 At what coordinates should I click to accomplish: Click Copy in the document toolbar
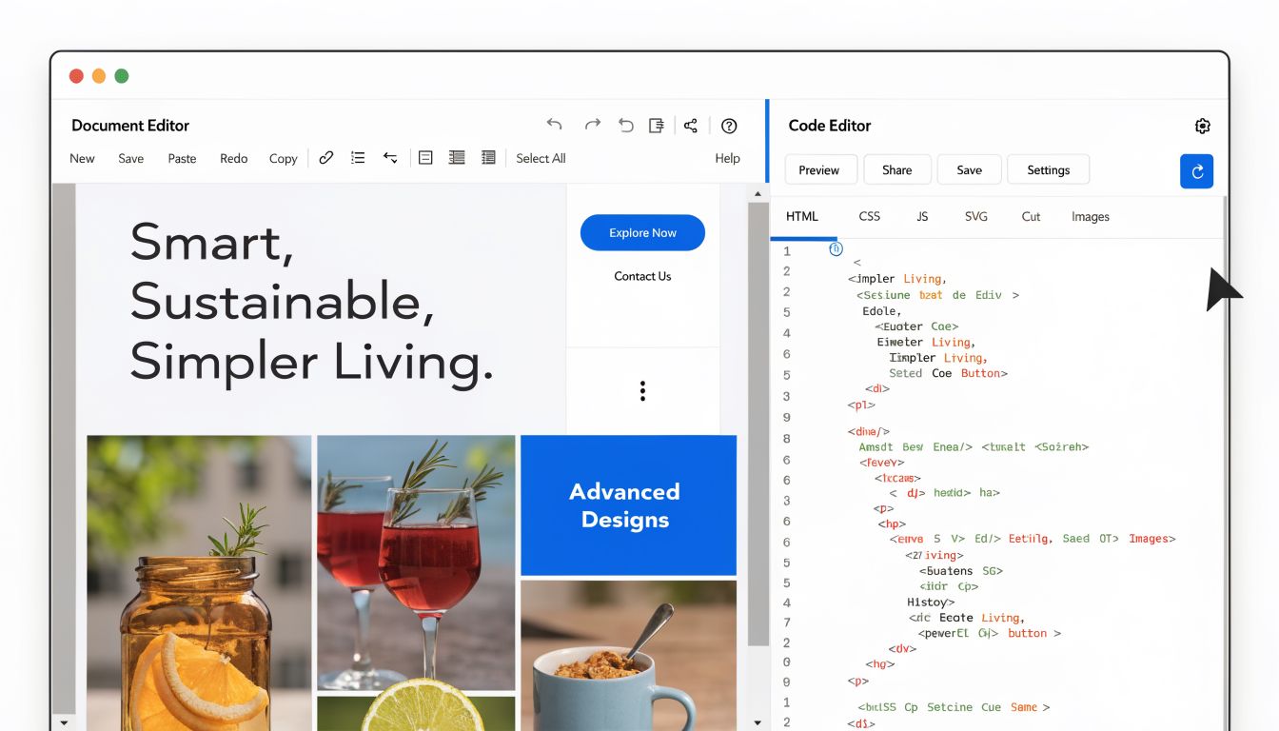(283, 159)
